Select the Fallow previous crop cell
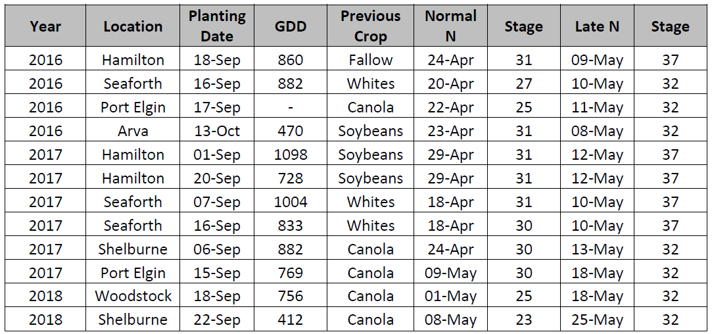The width and height of the screenshot is (712, 334). [x=370, y=60]
